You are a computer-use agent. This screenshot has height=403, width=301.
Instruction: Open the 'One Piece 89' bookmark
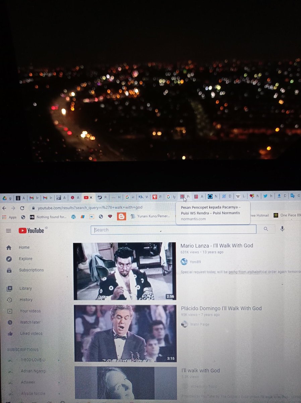[x=287, y=215]
